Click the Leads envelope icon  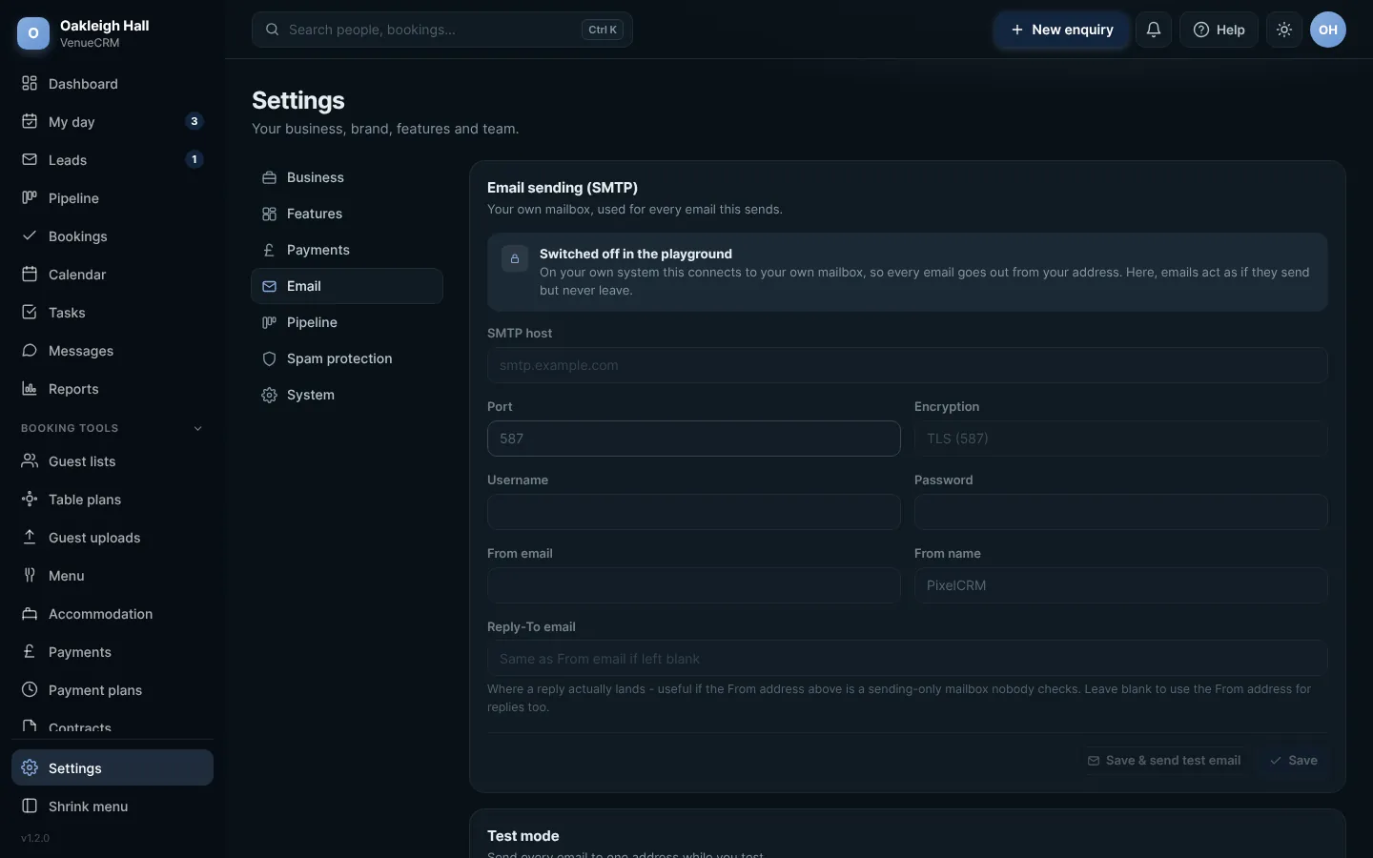[30, 160]
